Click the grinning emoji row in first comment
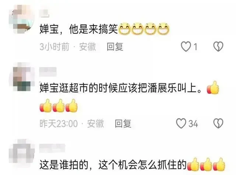 point(144,29)
